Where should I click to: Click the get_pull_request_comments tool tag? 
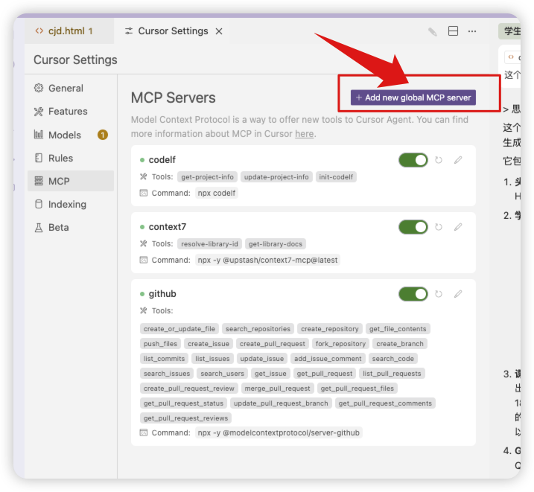(385, 403)
